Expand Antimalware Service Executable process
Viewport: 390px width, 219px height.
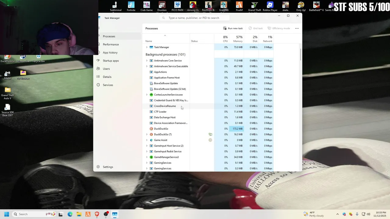[147, 66]
